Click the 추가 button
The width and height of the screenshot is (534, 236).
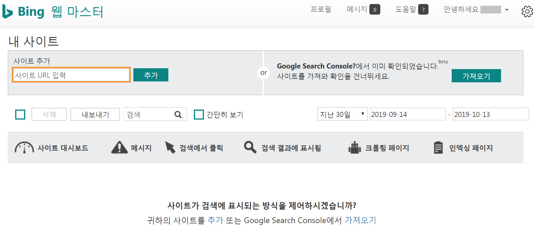click(151, 75)
